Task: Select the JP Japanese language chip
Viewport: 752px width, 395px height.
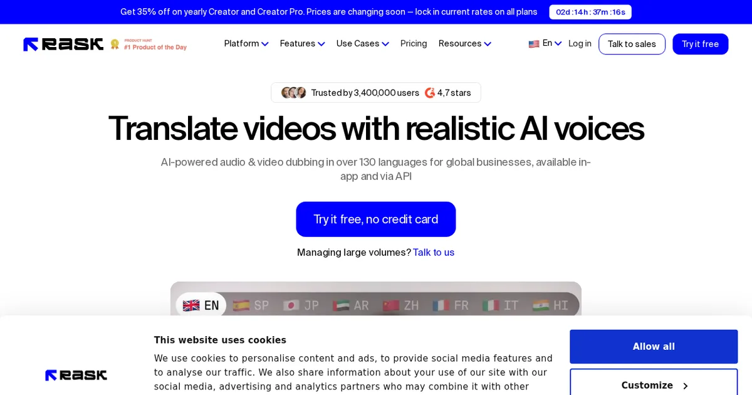Action: [x=301, y=305]
